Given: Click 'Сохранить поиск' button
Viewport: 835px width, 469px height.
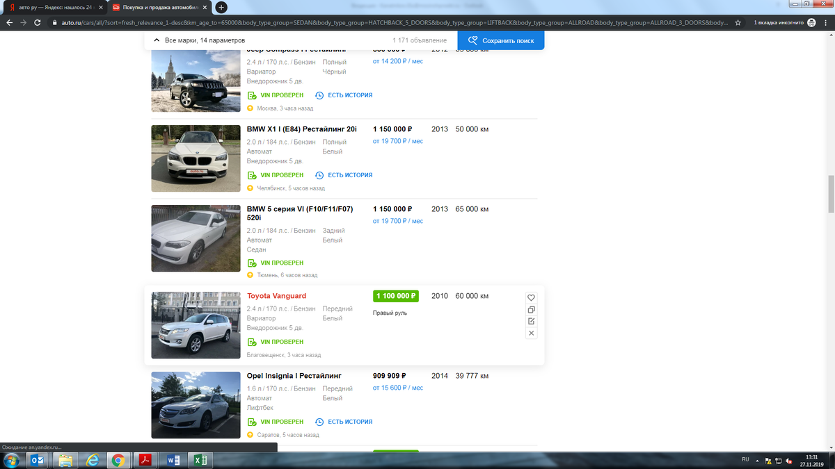Looking at the screenshot, I should tap(501, 40).
